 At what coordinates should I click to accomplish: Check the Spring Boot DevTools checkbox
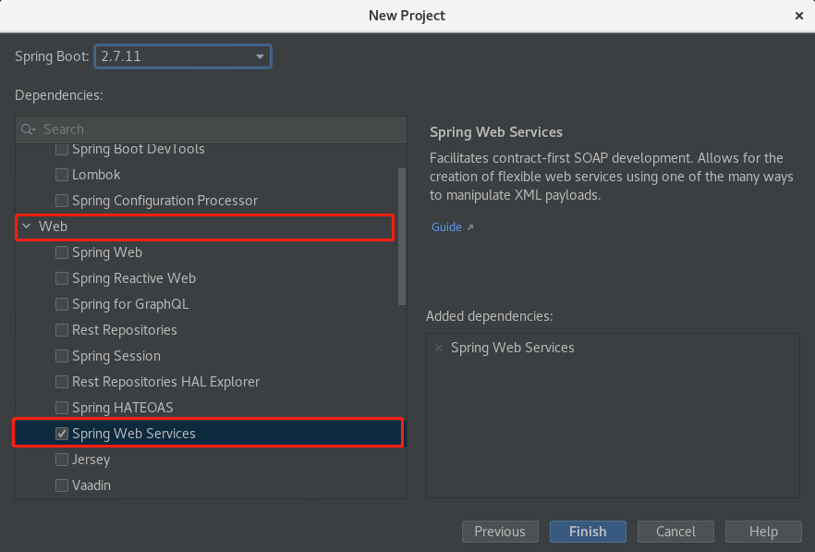62,150
